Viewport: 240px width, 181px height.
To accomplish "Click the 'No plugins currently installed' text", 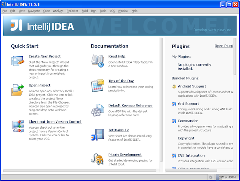I will [x=194, y=67].
